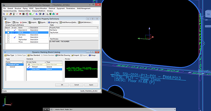Click the teal toolbar icon near the end
The width and height of the screenshot is (211, 111).
(54, 14)
